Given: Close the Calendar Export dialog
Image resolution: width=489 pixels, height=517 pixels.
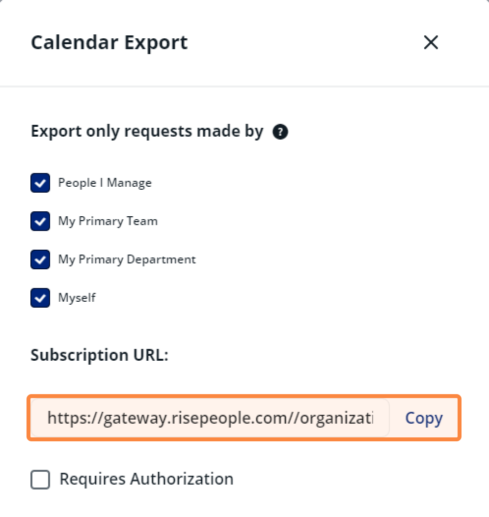Looking at the screenshot, I should click(x=431, y=43).
